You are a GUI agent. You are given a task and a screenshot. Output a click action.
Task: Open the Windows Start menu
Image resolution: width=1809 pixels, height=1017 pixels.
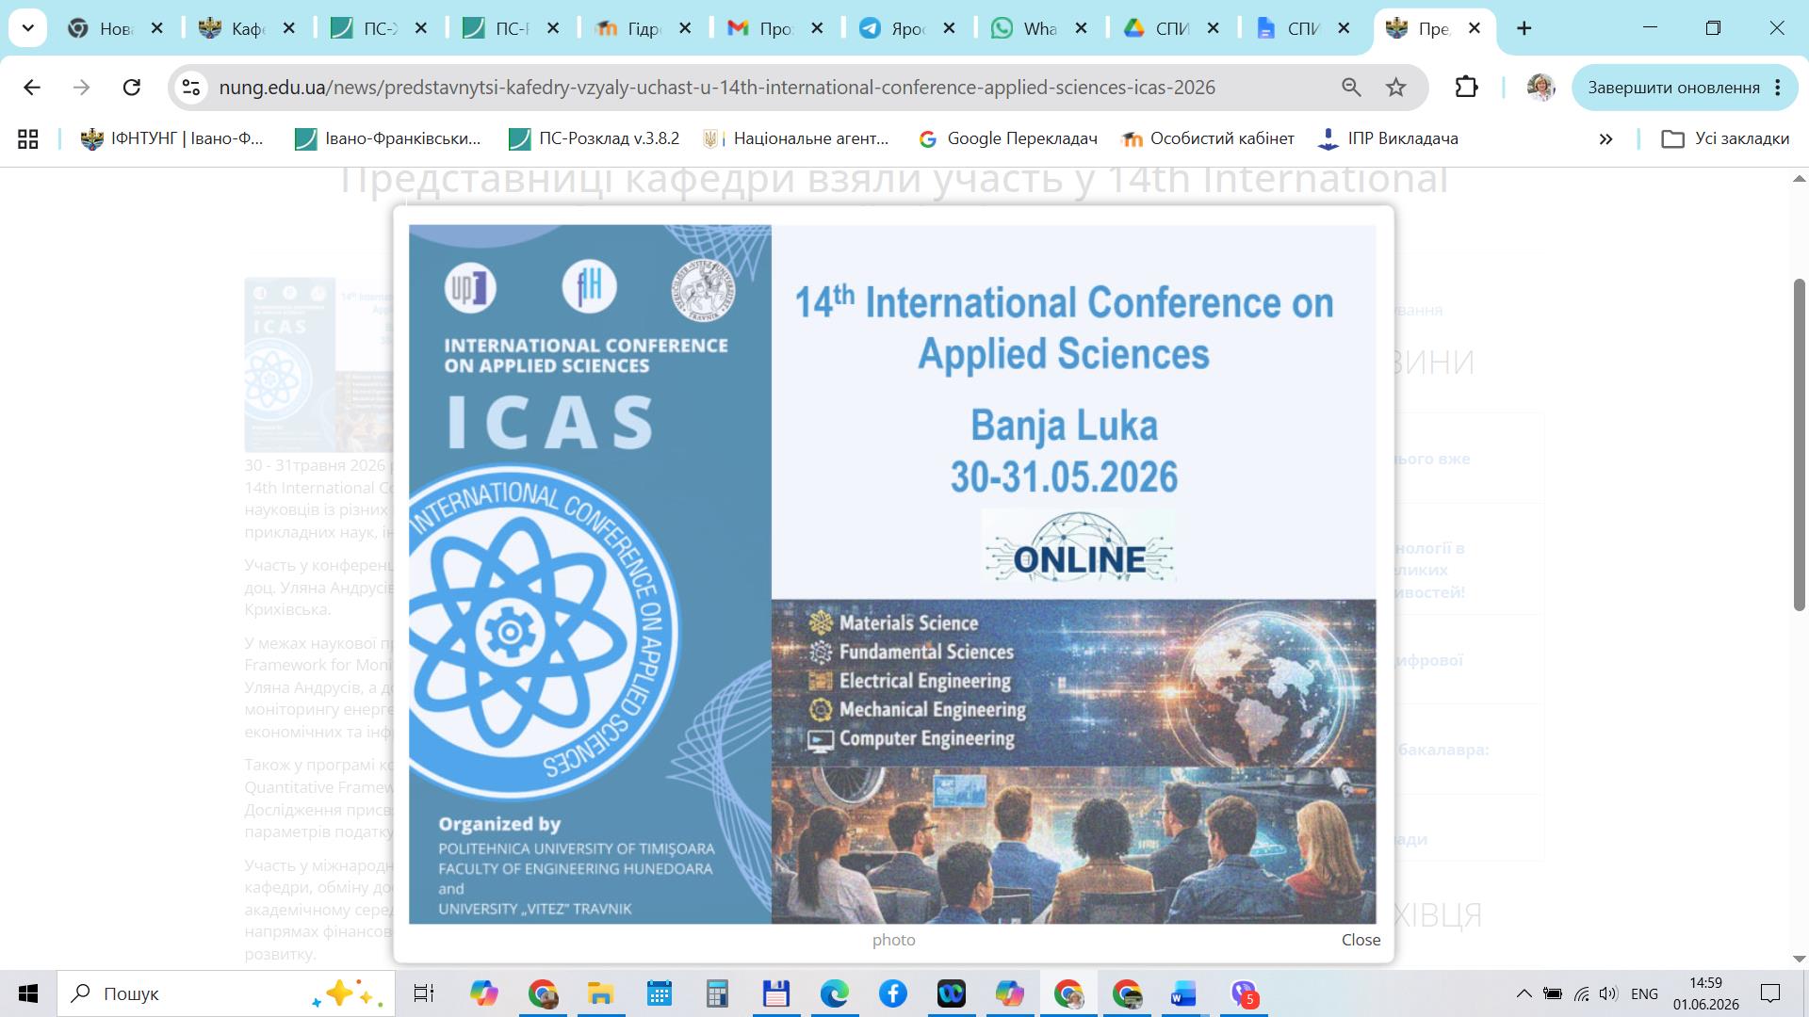coord(28,993)
